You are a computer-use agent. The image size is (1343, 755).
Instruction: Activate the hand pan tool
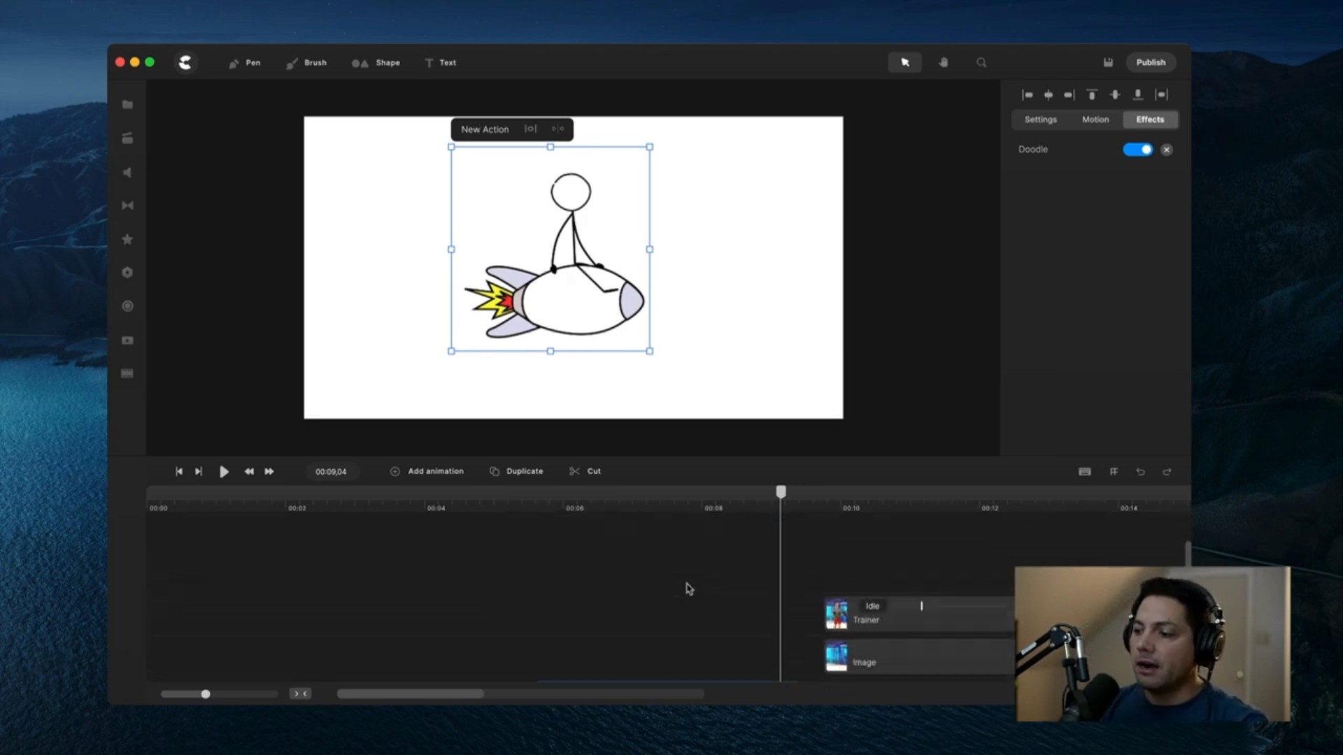(x=943, y=63)
